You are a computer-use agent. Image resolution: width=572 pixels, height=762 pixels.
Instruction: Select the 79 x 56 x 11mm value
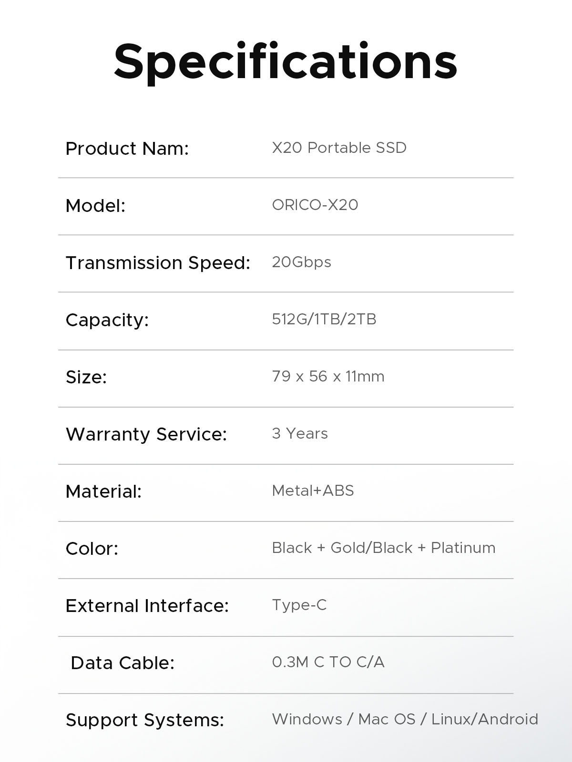(328, 376)
